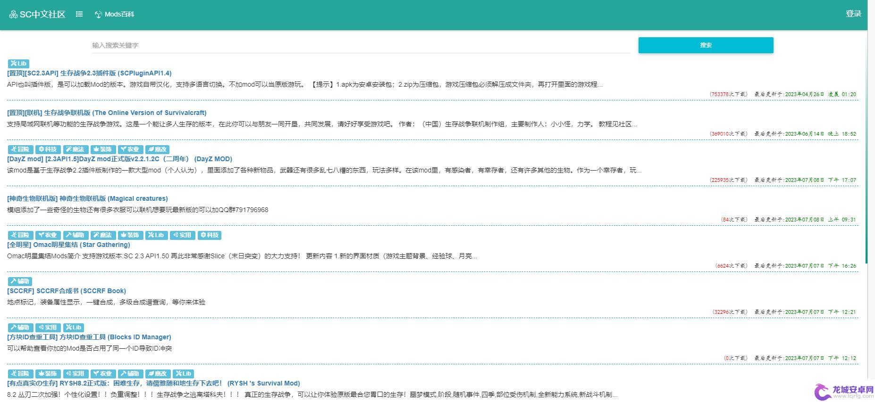
Task: Open SCCRF合成书 (SCCRF Book) post
Action: click(x=67, y=291)
